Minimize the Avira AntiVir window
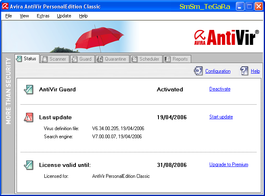This screenshot has width=265, height=196. (x=240, y=6)
